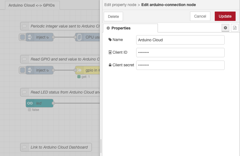Click the Arduino infinity icon on the led node

30,103
